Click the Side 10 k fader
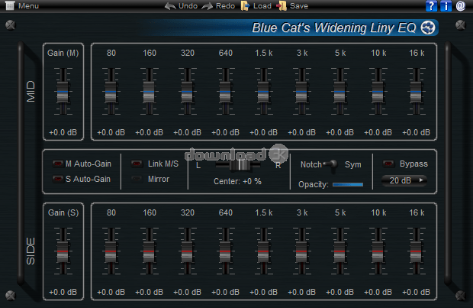The width and height of the screenshot is (473, 308). click(x=378, y=251)
